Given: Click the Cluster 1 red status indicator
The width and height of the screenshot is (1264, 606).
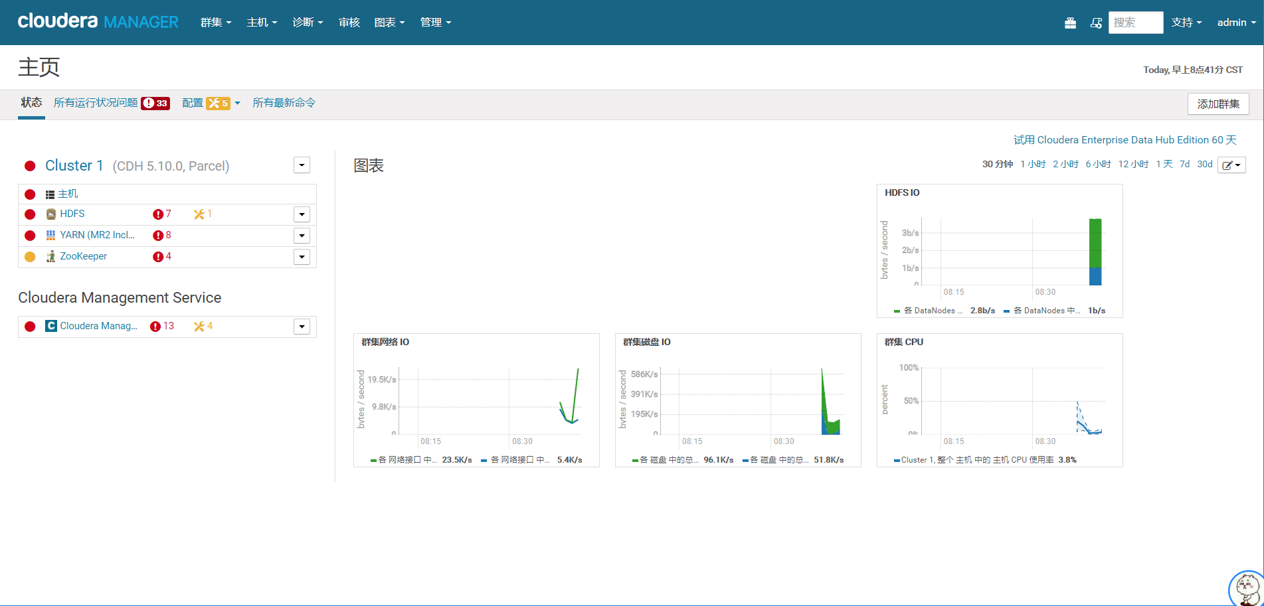Looking at the screenshot, I should click(30, 166).
